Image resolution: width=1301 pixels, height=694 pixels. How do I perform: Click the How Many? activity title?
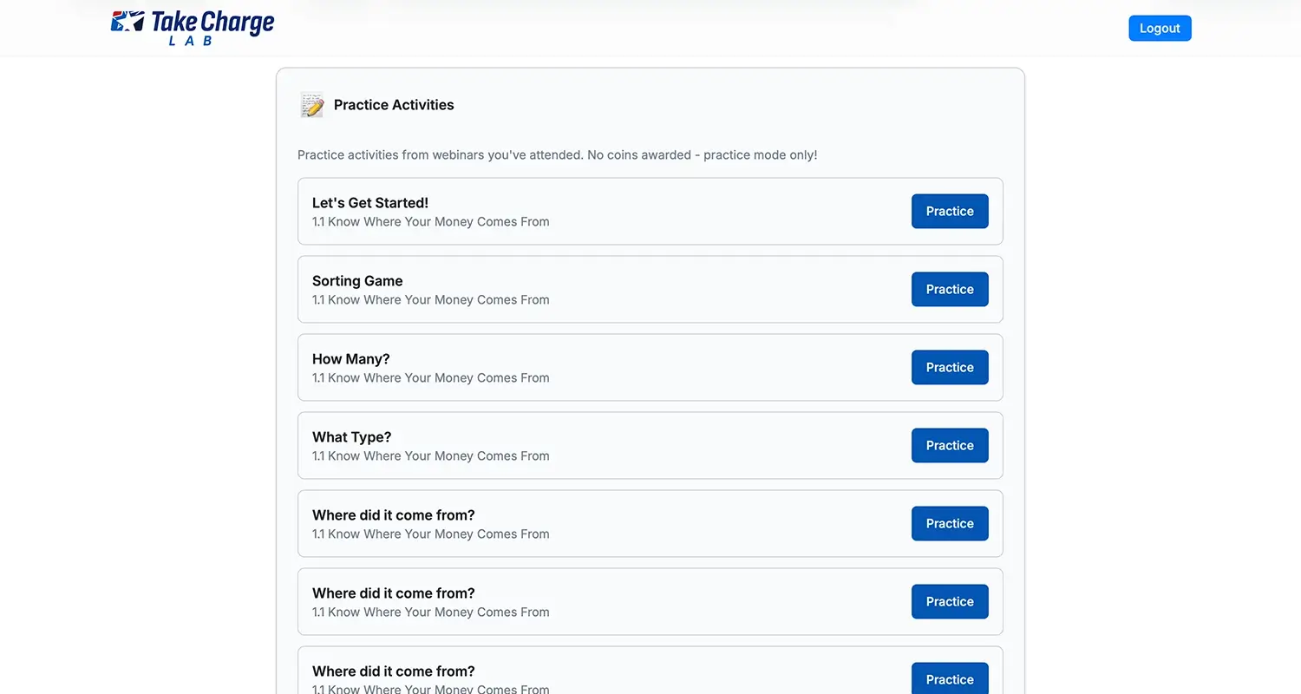[351, 359]
